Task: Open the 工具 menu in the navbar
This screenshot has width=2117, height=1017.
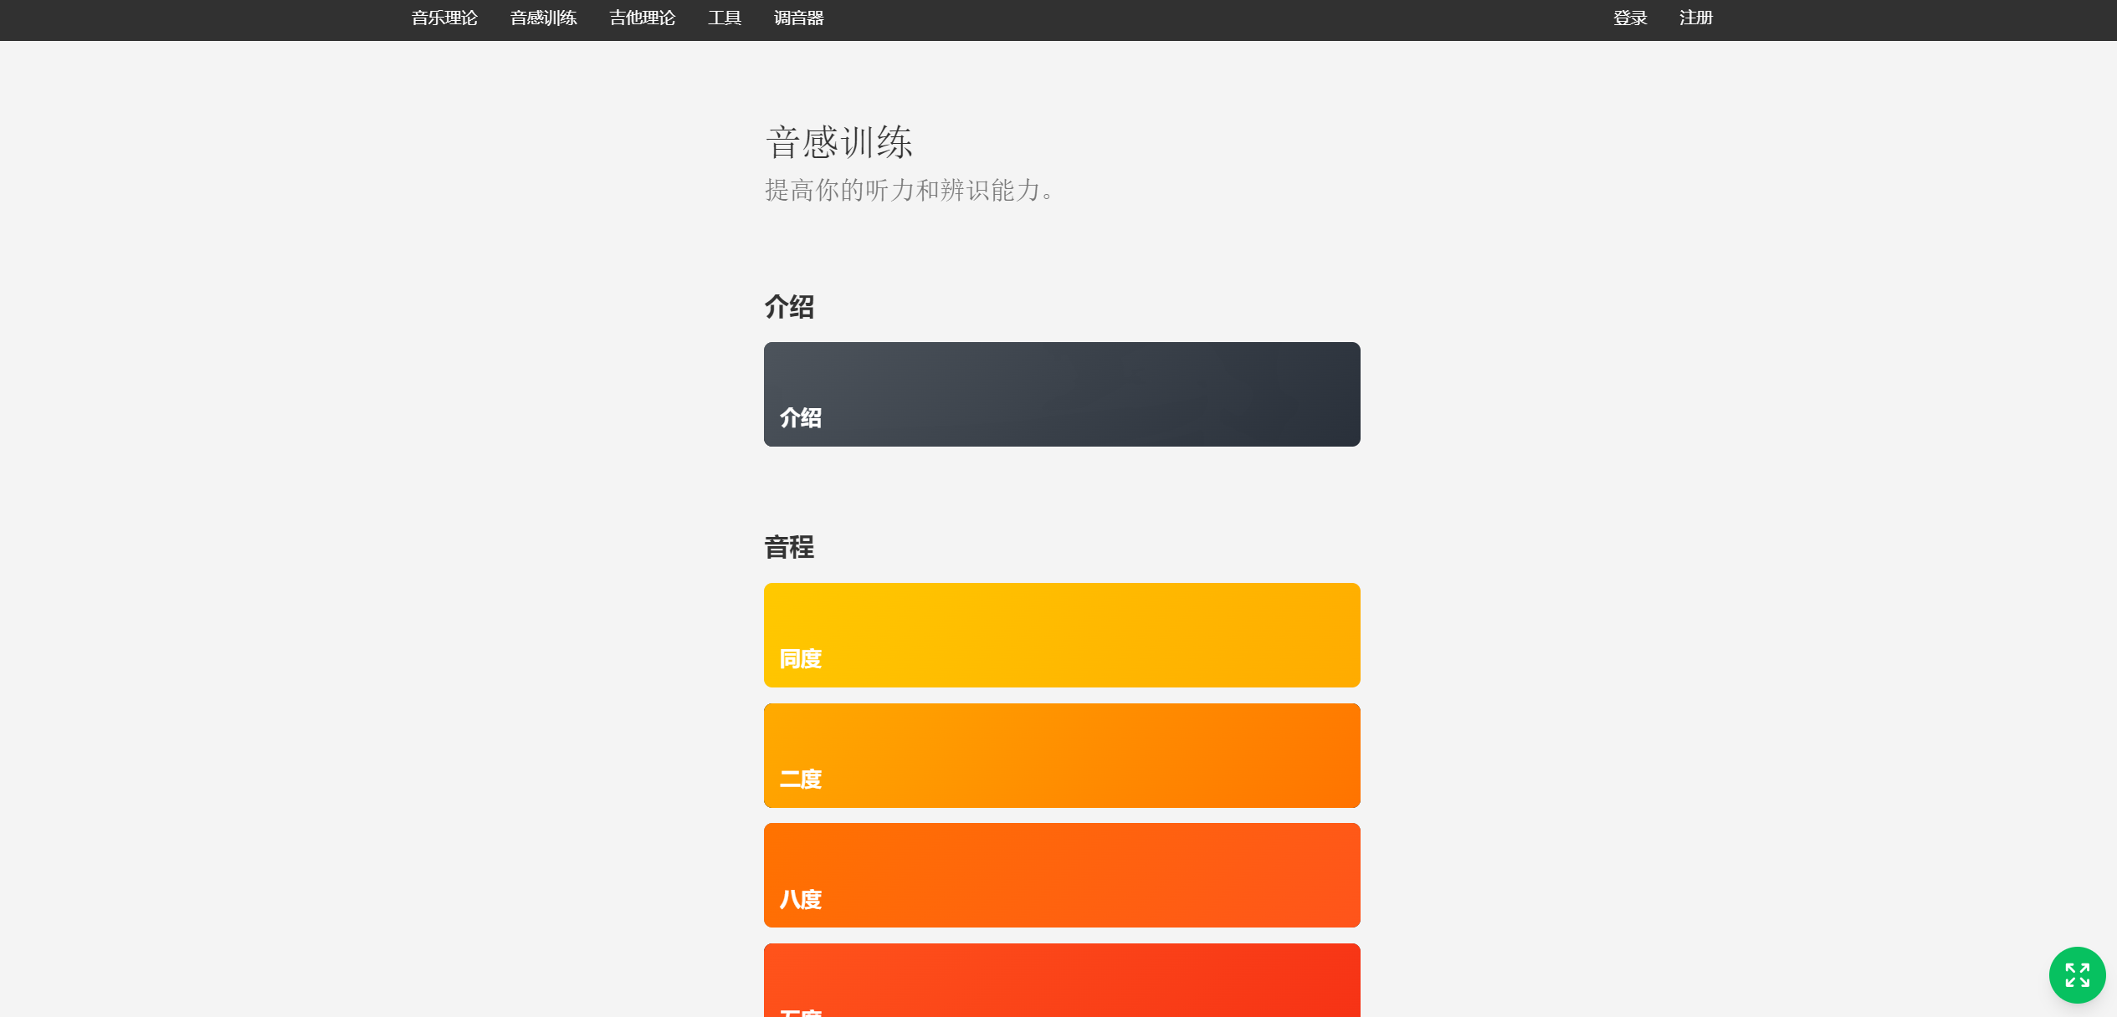Action: click(724, 18)
